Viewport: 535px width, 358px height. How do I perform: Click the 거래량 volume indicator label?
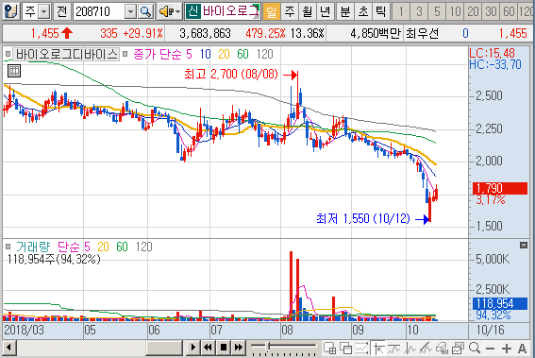pos(33,247)
